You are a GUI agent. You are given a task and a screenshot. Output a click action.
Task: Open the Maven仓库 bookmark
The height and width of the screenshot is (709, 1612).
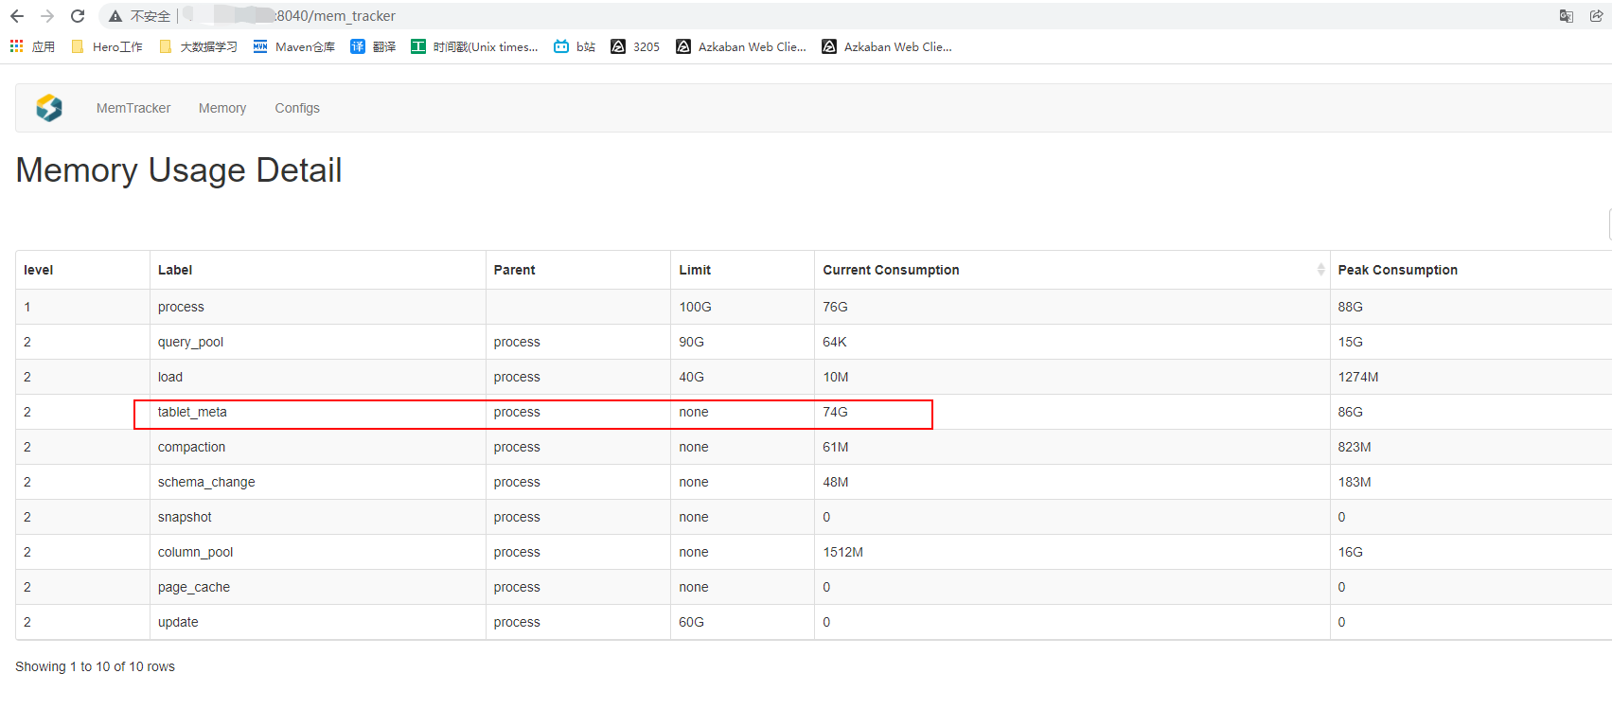pyautogui.click(x=294, y=46)
